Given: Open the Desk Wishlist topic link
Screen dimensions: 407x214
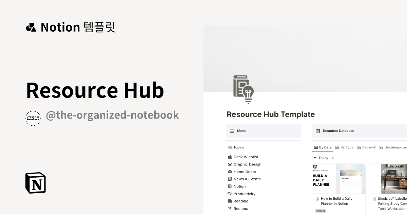Looking at the screenshot, I should coord(246,157).
